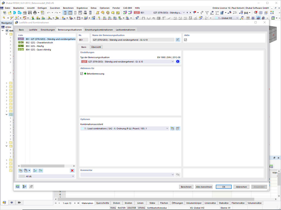
Task: Toggle Sichtbarkeitsmodus in status bar
Action: (x=157, y=208)
